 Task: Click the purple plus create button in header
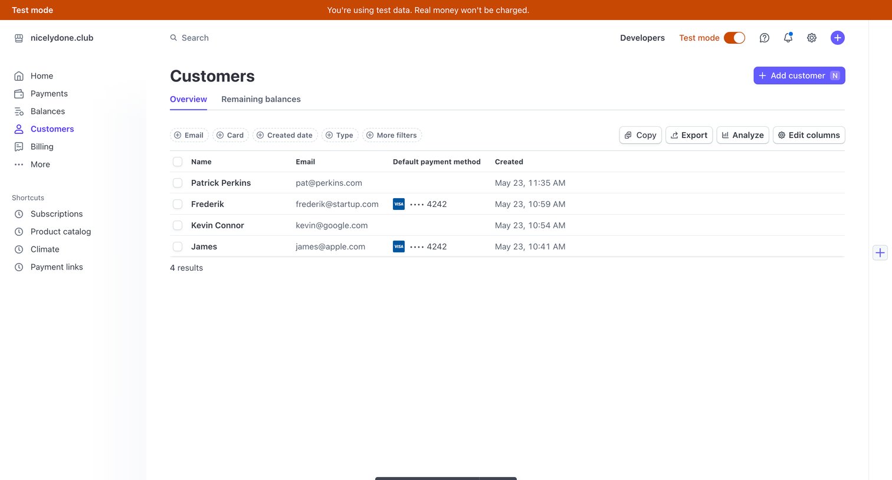[838, 38]
